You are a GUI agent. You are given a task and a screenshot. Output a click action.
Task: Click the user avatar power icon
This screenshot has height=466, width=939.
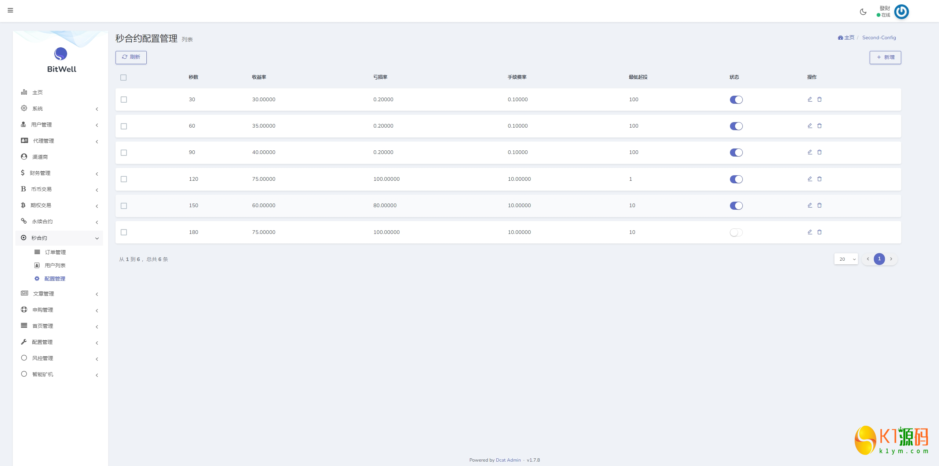[x=901, y=12]
